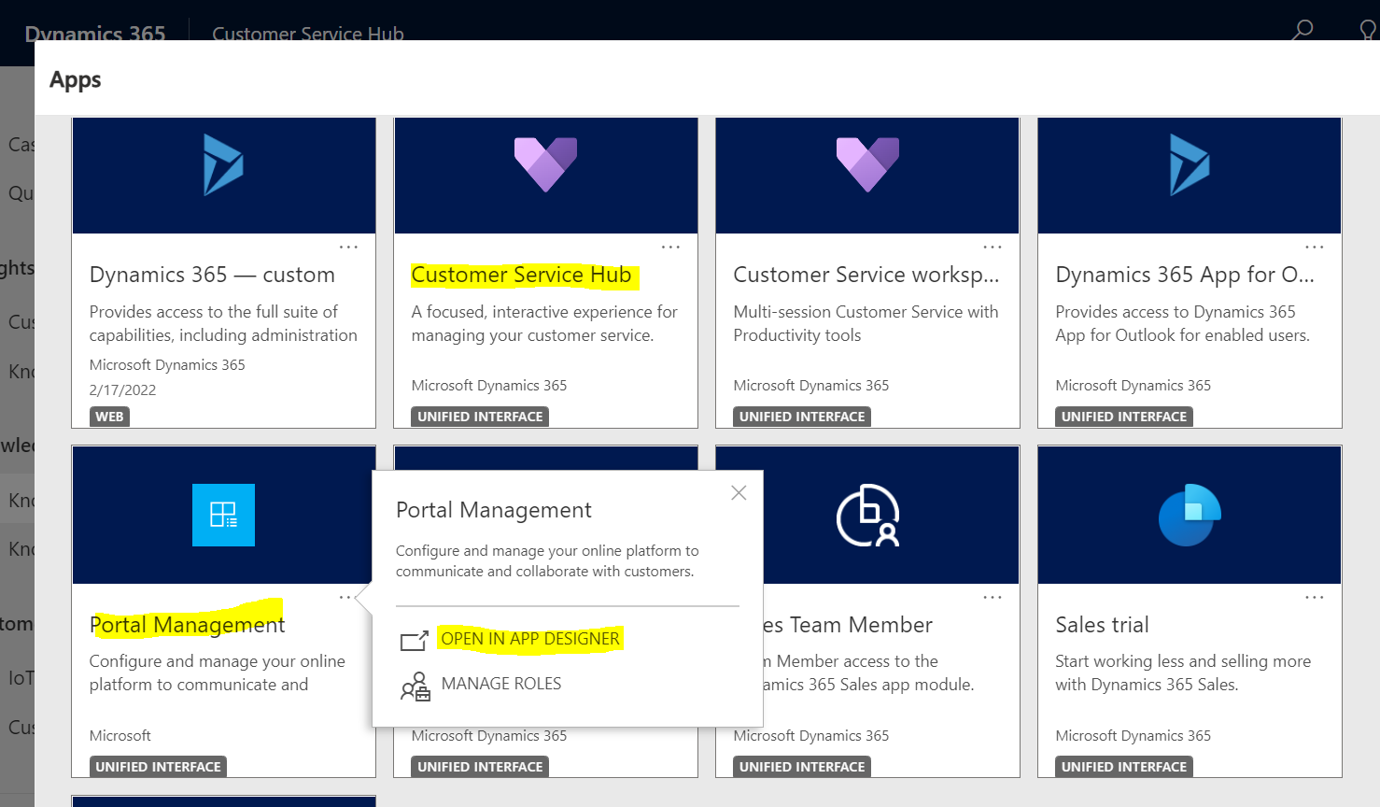The height and width of the screenshot is (807, 1380).
Task: Click the Manage Roles people icon
Action: coord(415,687)
